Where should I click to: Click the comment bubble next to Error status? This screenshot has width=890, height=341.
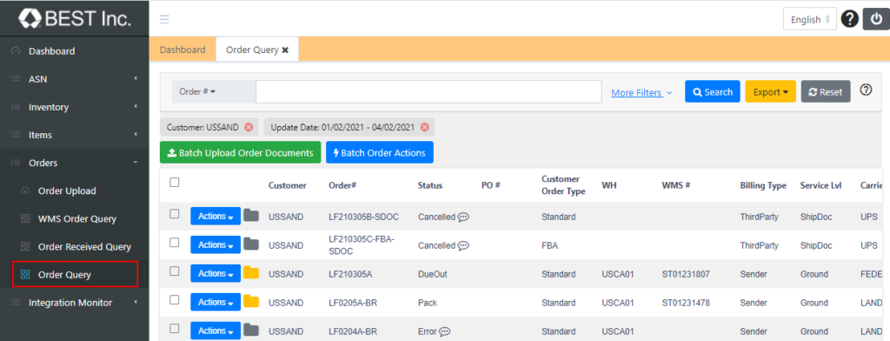click(445, 331)
